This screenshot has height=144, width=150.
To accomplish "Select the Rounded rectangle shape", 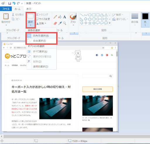I will click(x=98, y=15).
